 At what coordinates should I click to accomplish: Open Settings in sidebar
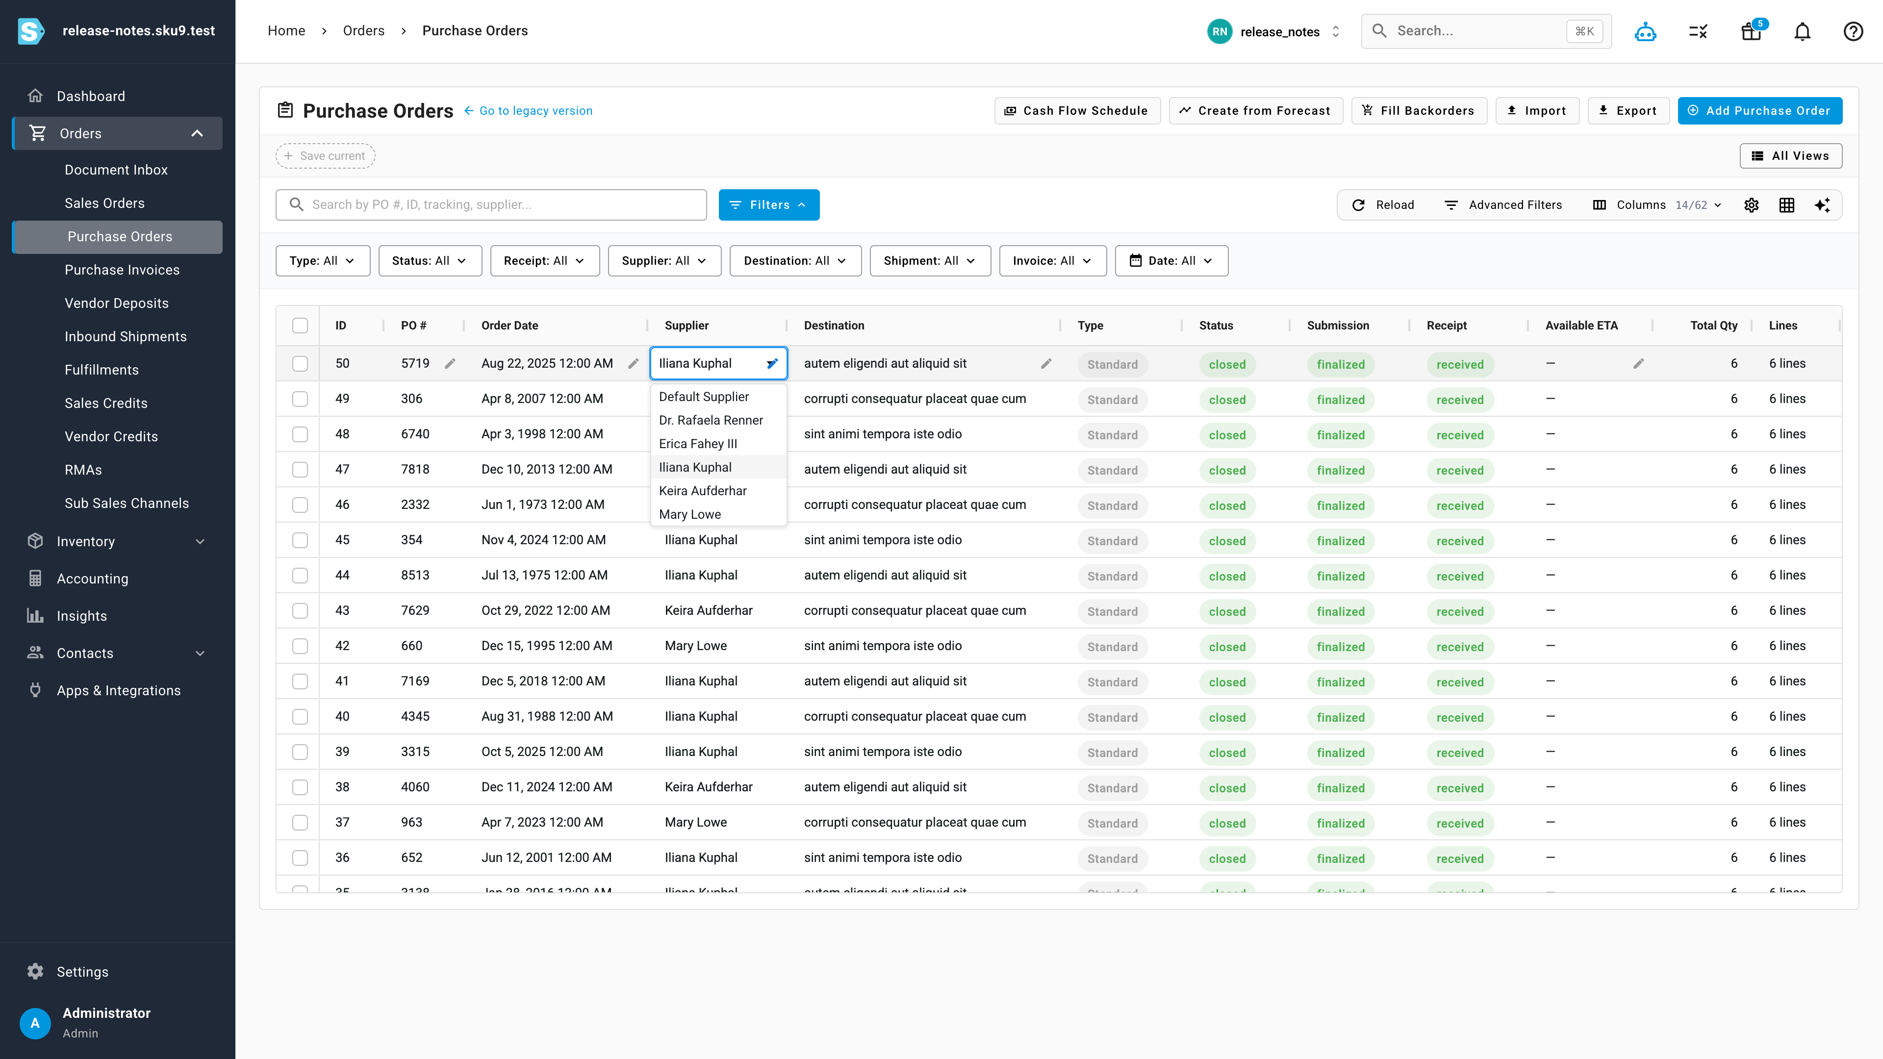tap(82, 972)
